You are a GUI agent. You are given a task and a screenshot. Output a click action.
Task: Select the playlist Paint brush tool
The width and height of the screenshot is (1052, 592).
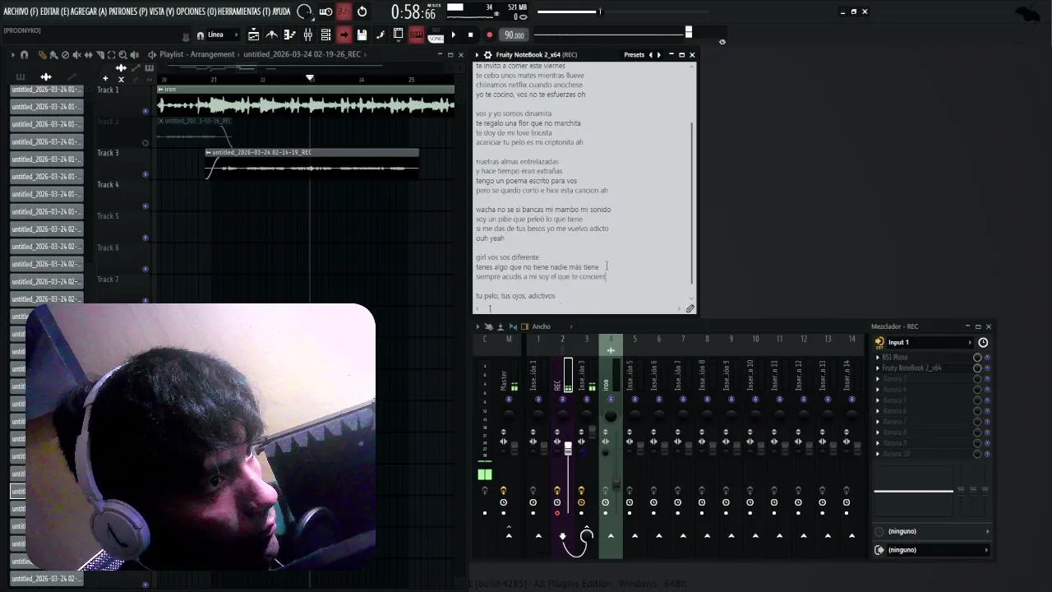click(53, 54)
